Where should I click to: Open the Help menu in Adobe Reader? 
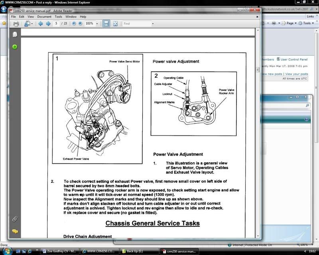click(83, 17)
